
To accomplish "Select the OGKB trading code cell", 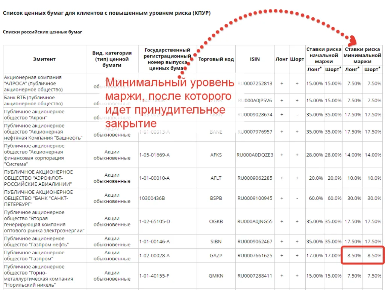I will (x=216, y=222).
